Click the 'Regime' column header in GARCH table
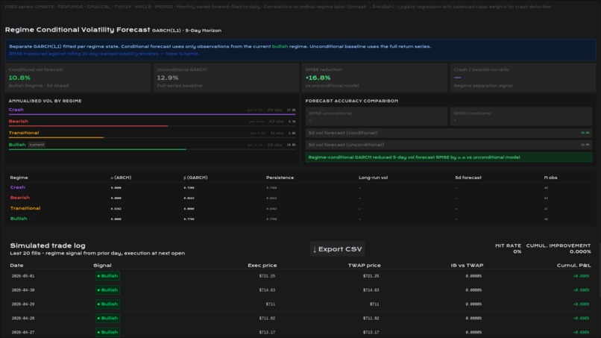The image size is (601, 338). [x=19, y=178]
